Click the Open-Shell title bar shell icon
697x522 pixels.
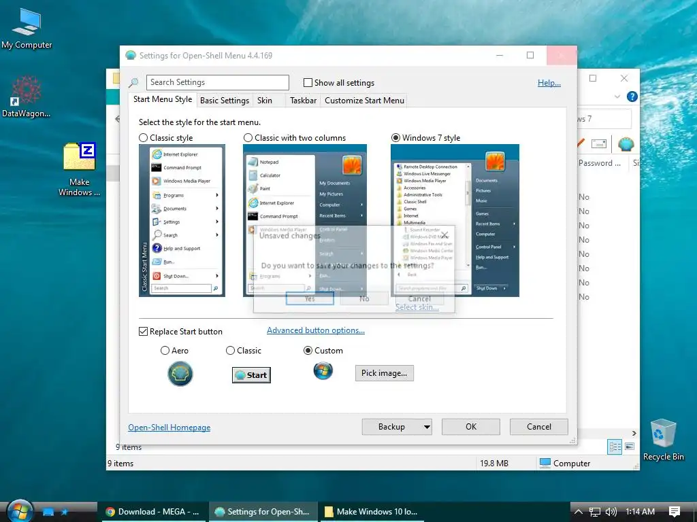coord(131,56)
